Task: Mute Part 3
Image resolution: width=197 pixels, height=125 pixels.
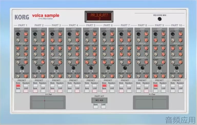Action: [x=52, y=86]
